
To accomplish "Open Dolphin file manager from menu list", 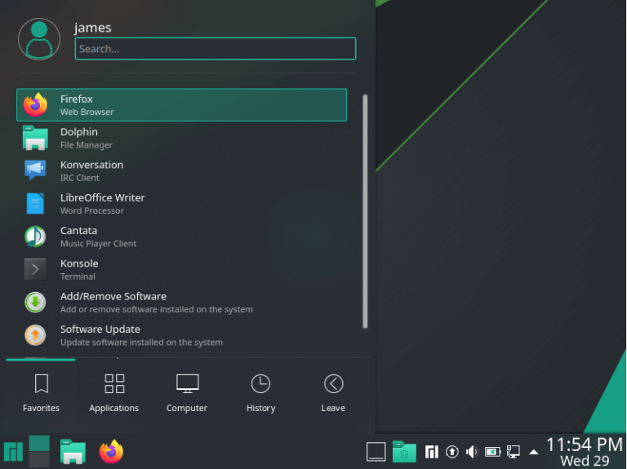I will tap(181, 138).
